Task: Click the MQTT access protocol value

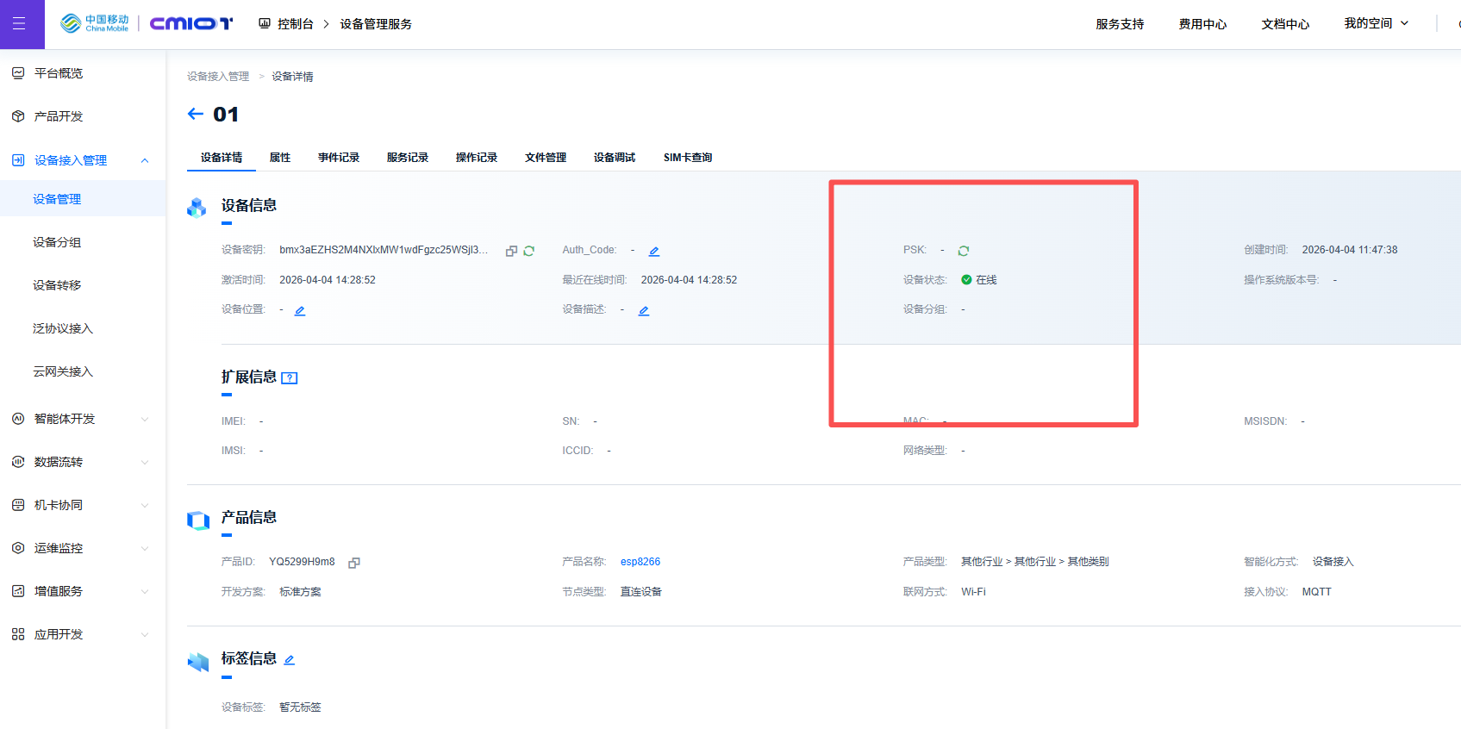Action: point(1317,592)
